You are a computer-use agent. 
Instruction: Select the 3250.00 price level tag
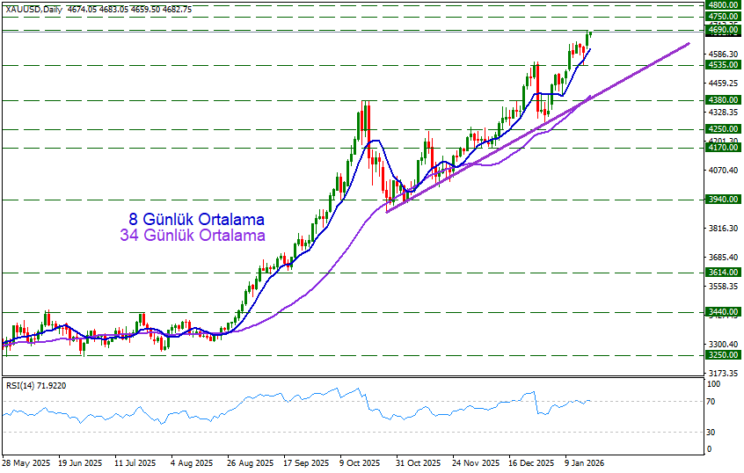[722, 355]
